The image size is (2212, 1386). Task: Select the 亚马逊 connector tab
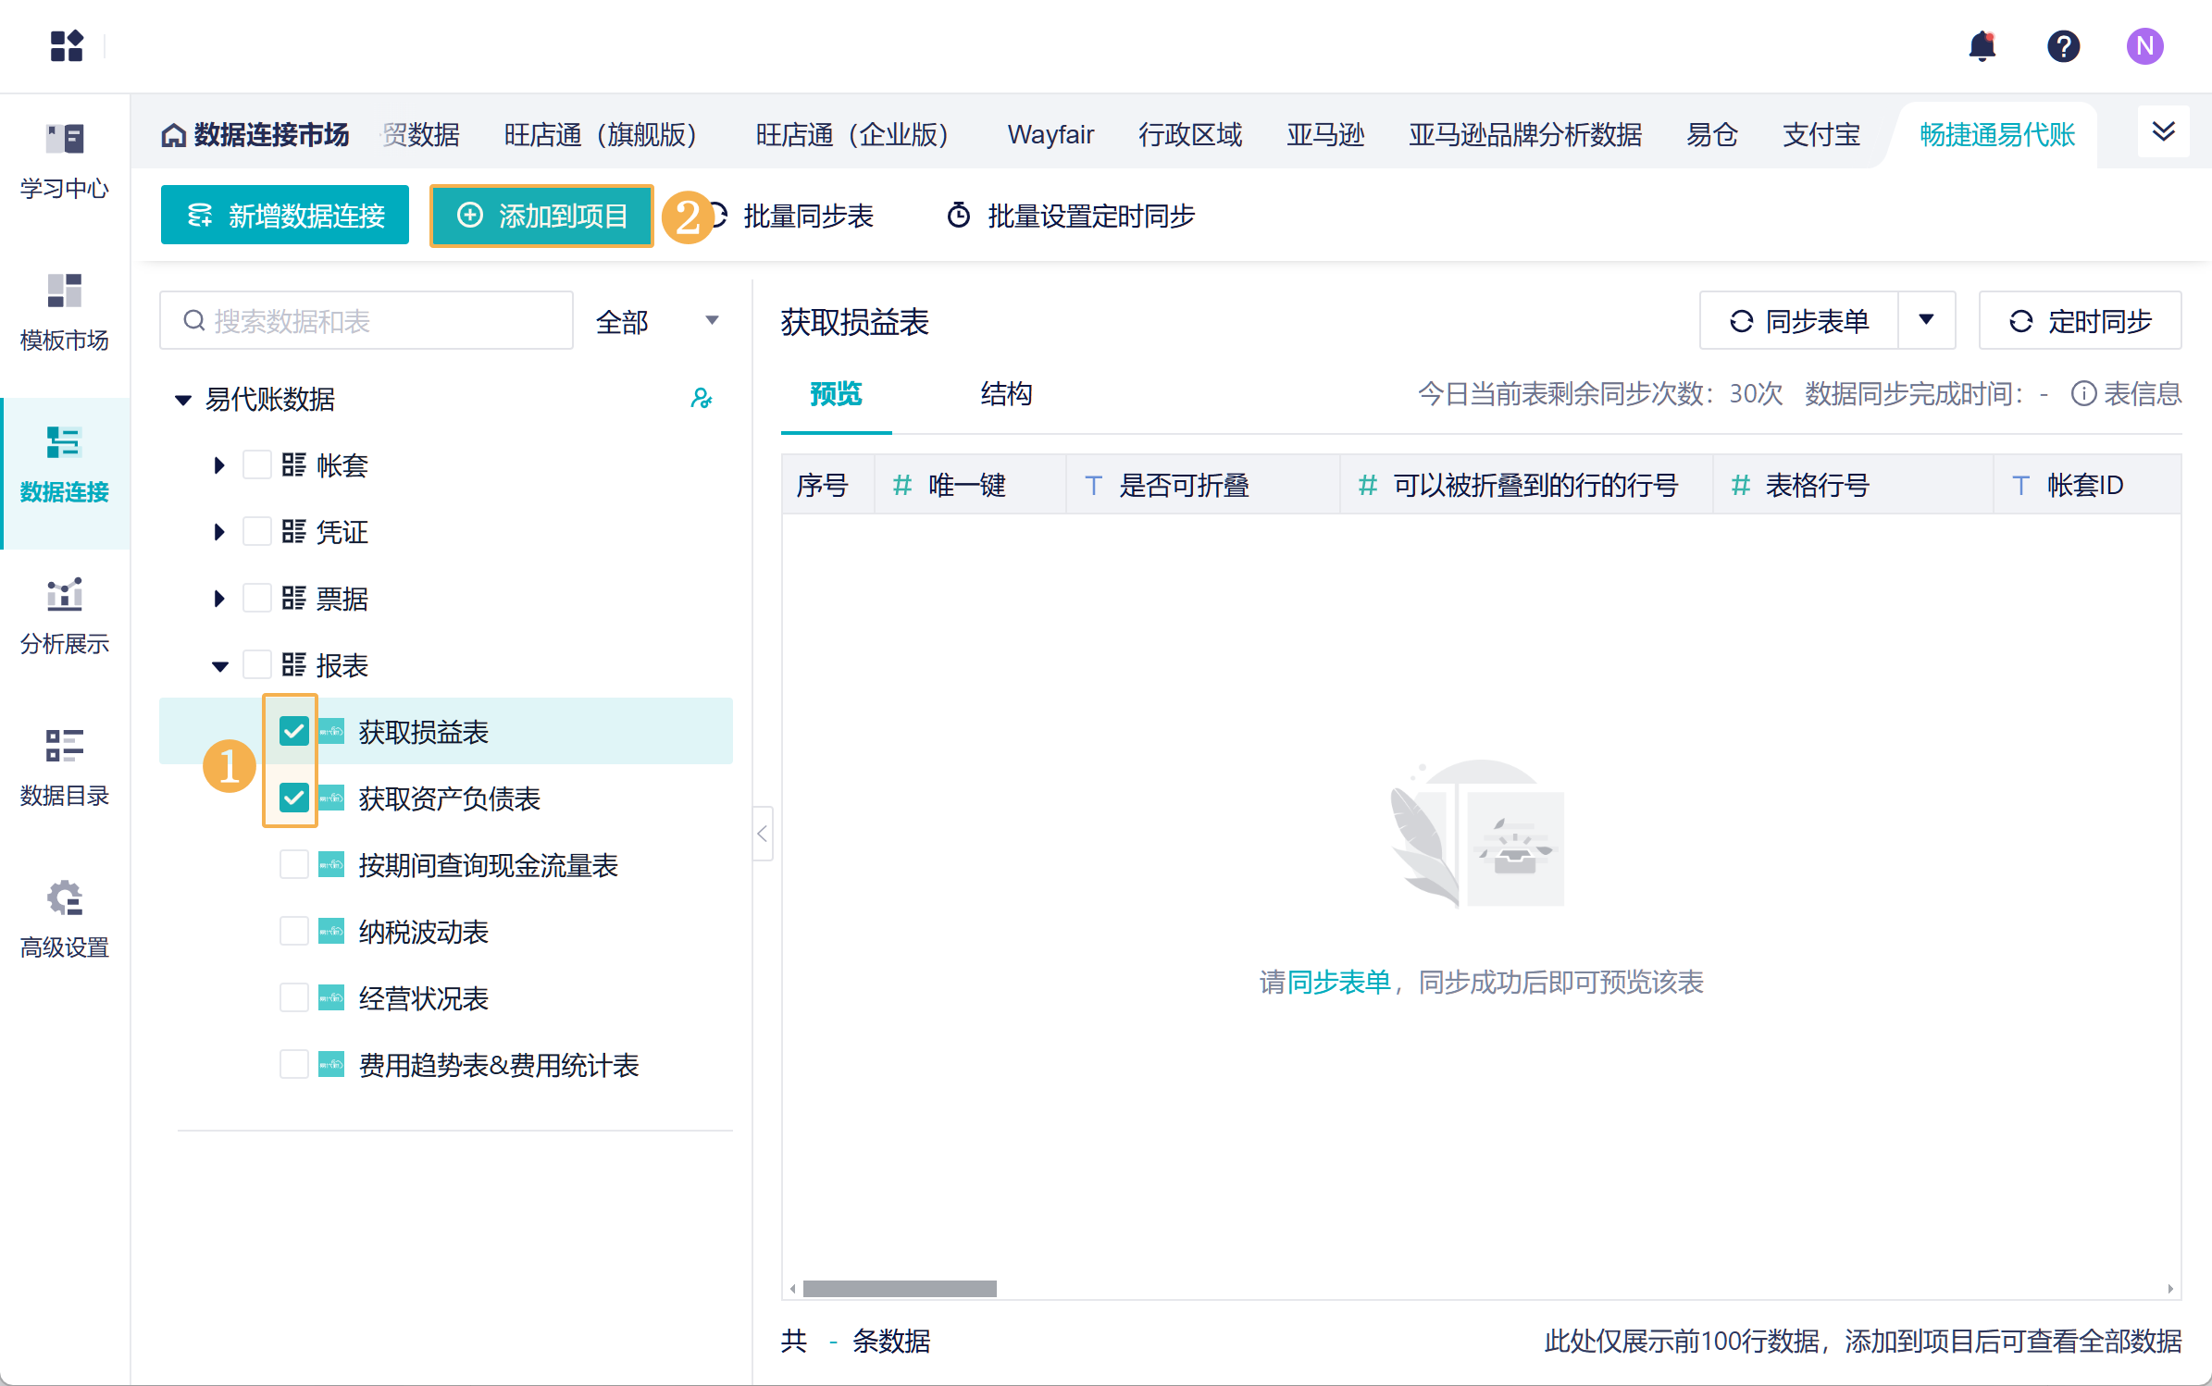(1324, 135)
